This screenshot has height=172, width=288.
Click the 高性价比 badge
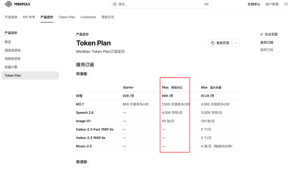pos(177,87)
